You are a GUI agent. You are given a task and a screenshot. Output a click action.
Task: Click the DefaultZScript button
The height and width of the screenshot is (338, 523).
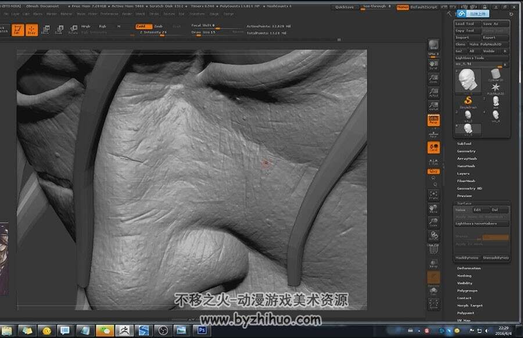(x=424, y=7)
